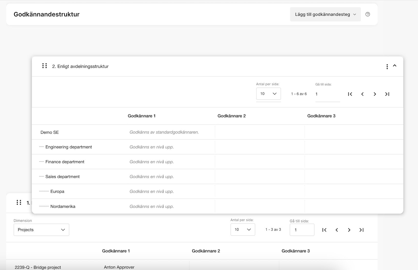Open Lägg till godkännandesteg dropdown

(x=325, y=14)
